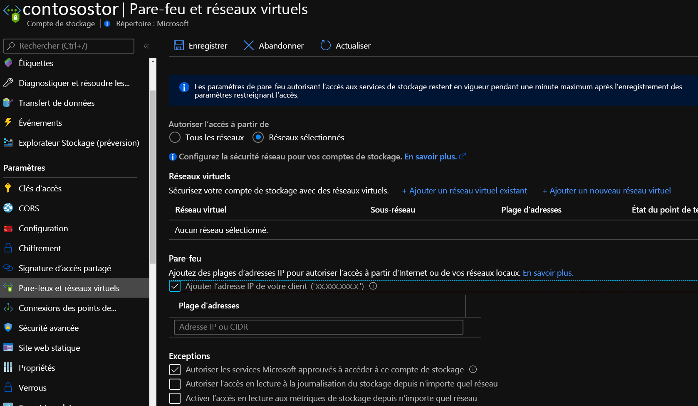Click the Configuration icon

[x=8, y=228]
